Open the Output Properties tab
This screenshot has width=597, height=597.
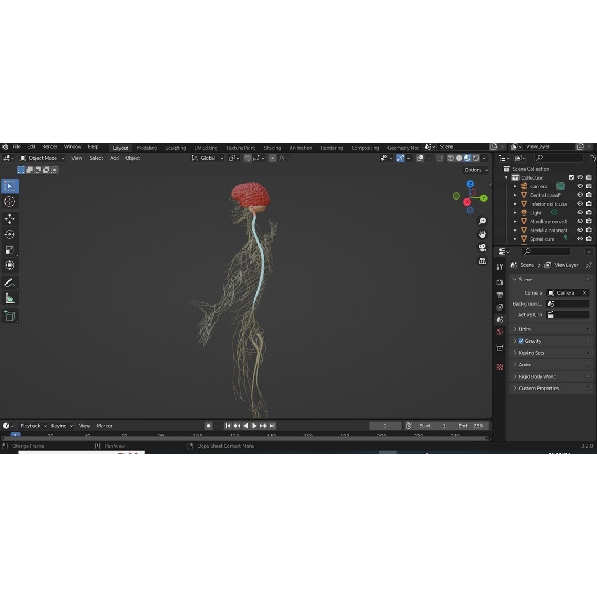500,295
